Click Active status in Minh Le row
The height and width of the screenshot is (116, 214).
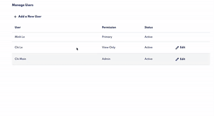[149, 37]
